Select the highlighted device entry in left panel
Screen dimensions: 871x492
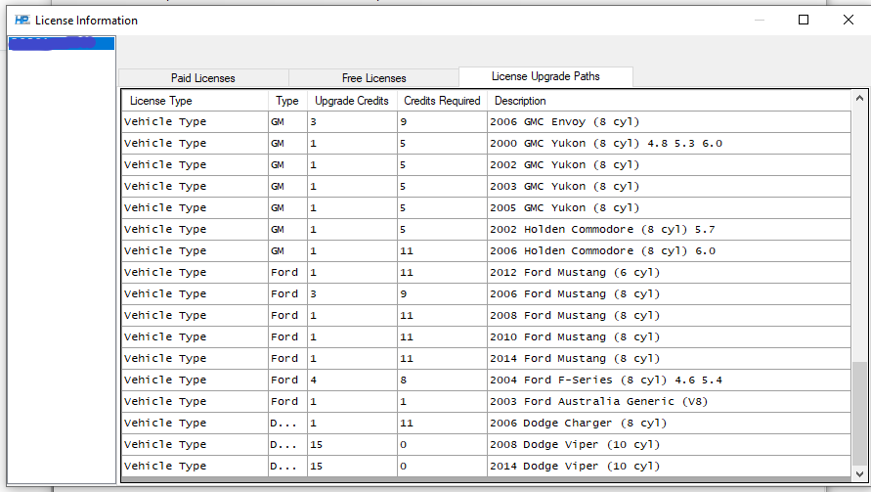point(62,43)
